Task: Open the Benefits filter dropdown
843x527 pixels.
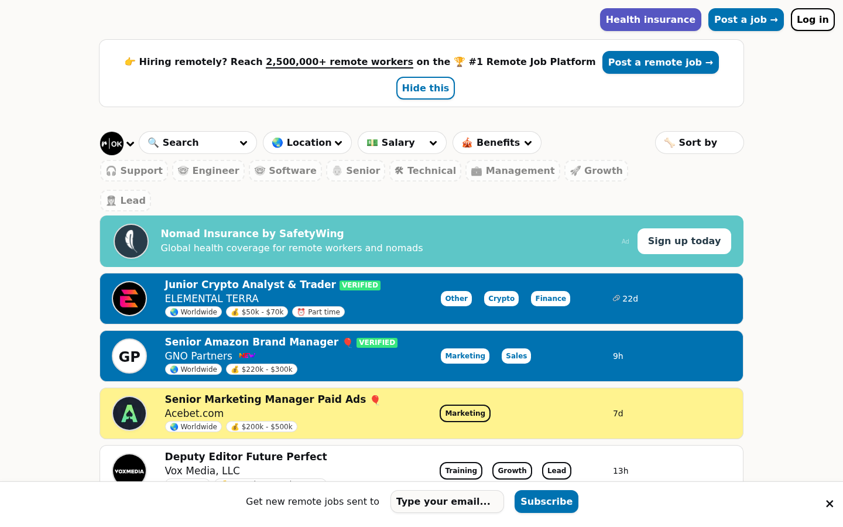Action: 497,143
